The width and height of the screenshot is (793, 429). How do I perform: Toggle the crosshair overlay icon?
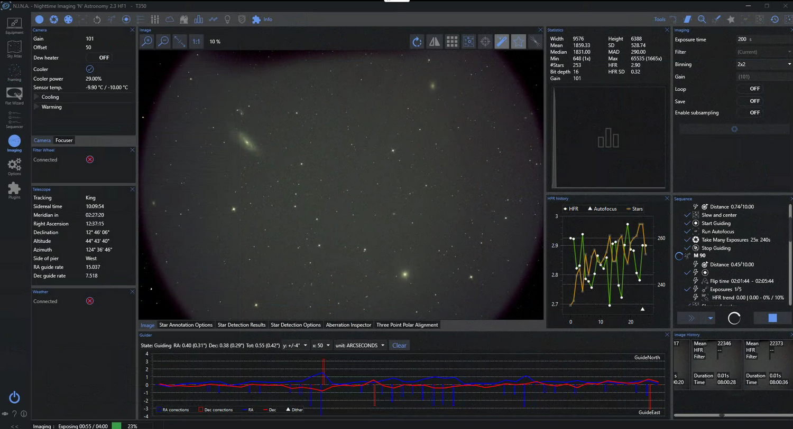tap(485, 42)
